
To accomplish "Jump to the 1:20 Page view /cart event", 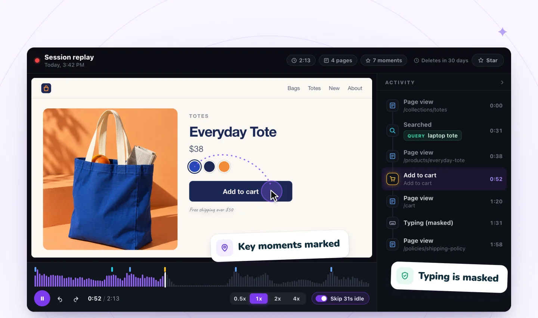I will [x=444, y=202].
